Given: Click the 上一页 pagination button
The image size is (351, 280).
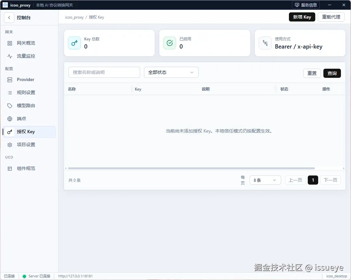Looking at the screenshot, I should click(x=295, y=180).
